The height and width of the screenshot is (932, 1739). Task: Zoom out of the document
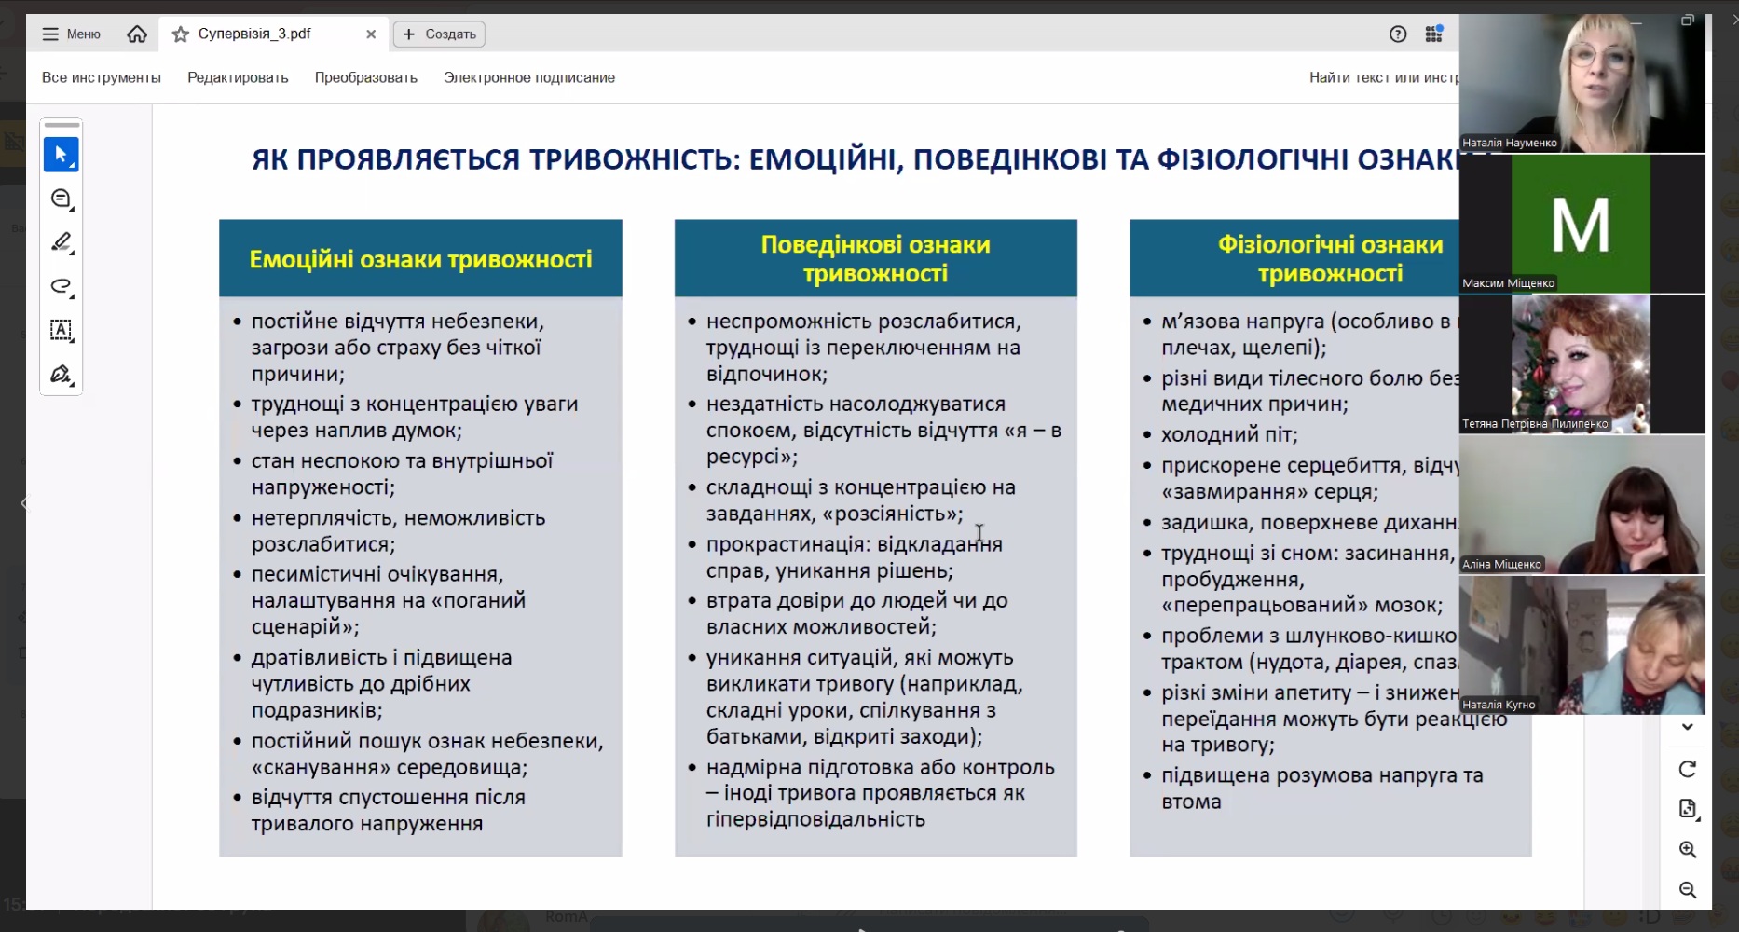pyautogui.click(x=1688, y=890)
